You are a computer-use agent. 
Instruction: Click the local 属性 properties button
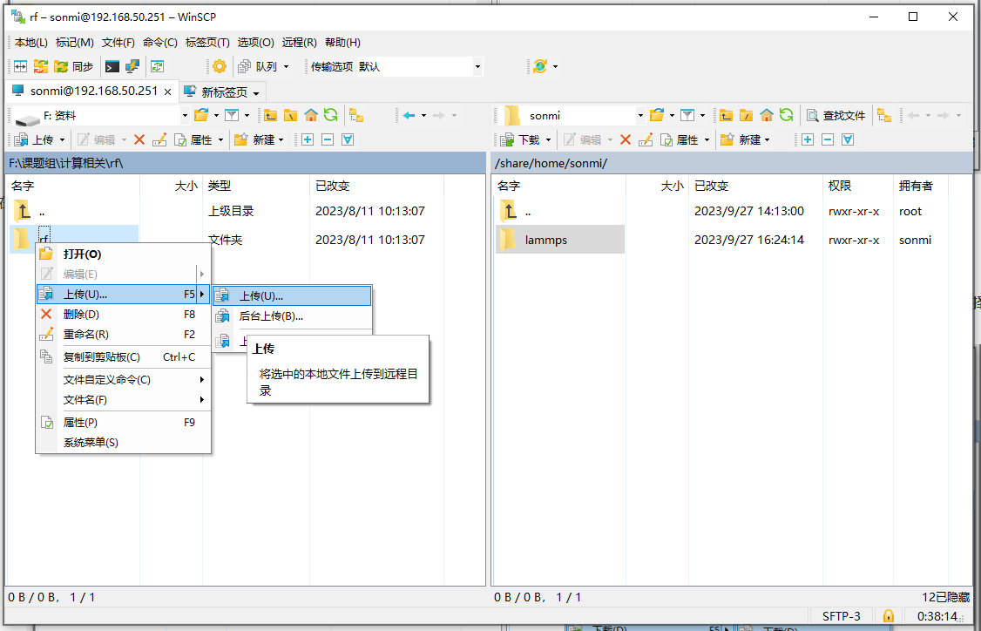point(193,139)
